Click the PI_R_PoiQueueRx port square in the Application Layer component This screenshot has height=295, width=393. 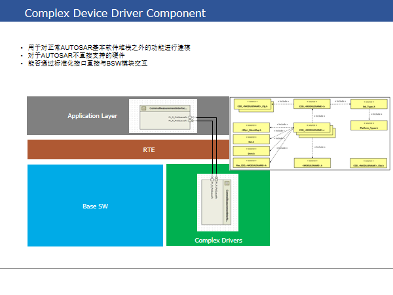tap(190, 117)
